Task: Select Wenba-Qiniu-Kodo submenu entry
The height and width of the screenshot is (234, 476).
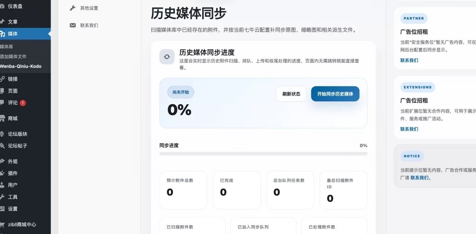Action: coord(20,66)
